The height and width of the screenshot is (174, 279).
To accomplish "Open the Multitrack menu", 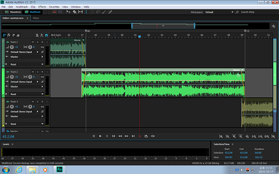I will [22, 7].
